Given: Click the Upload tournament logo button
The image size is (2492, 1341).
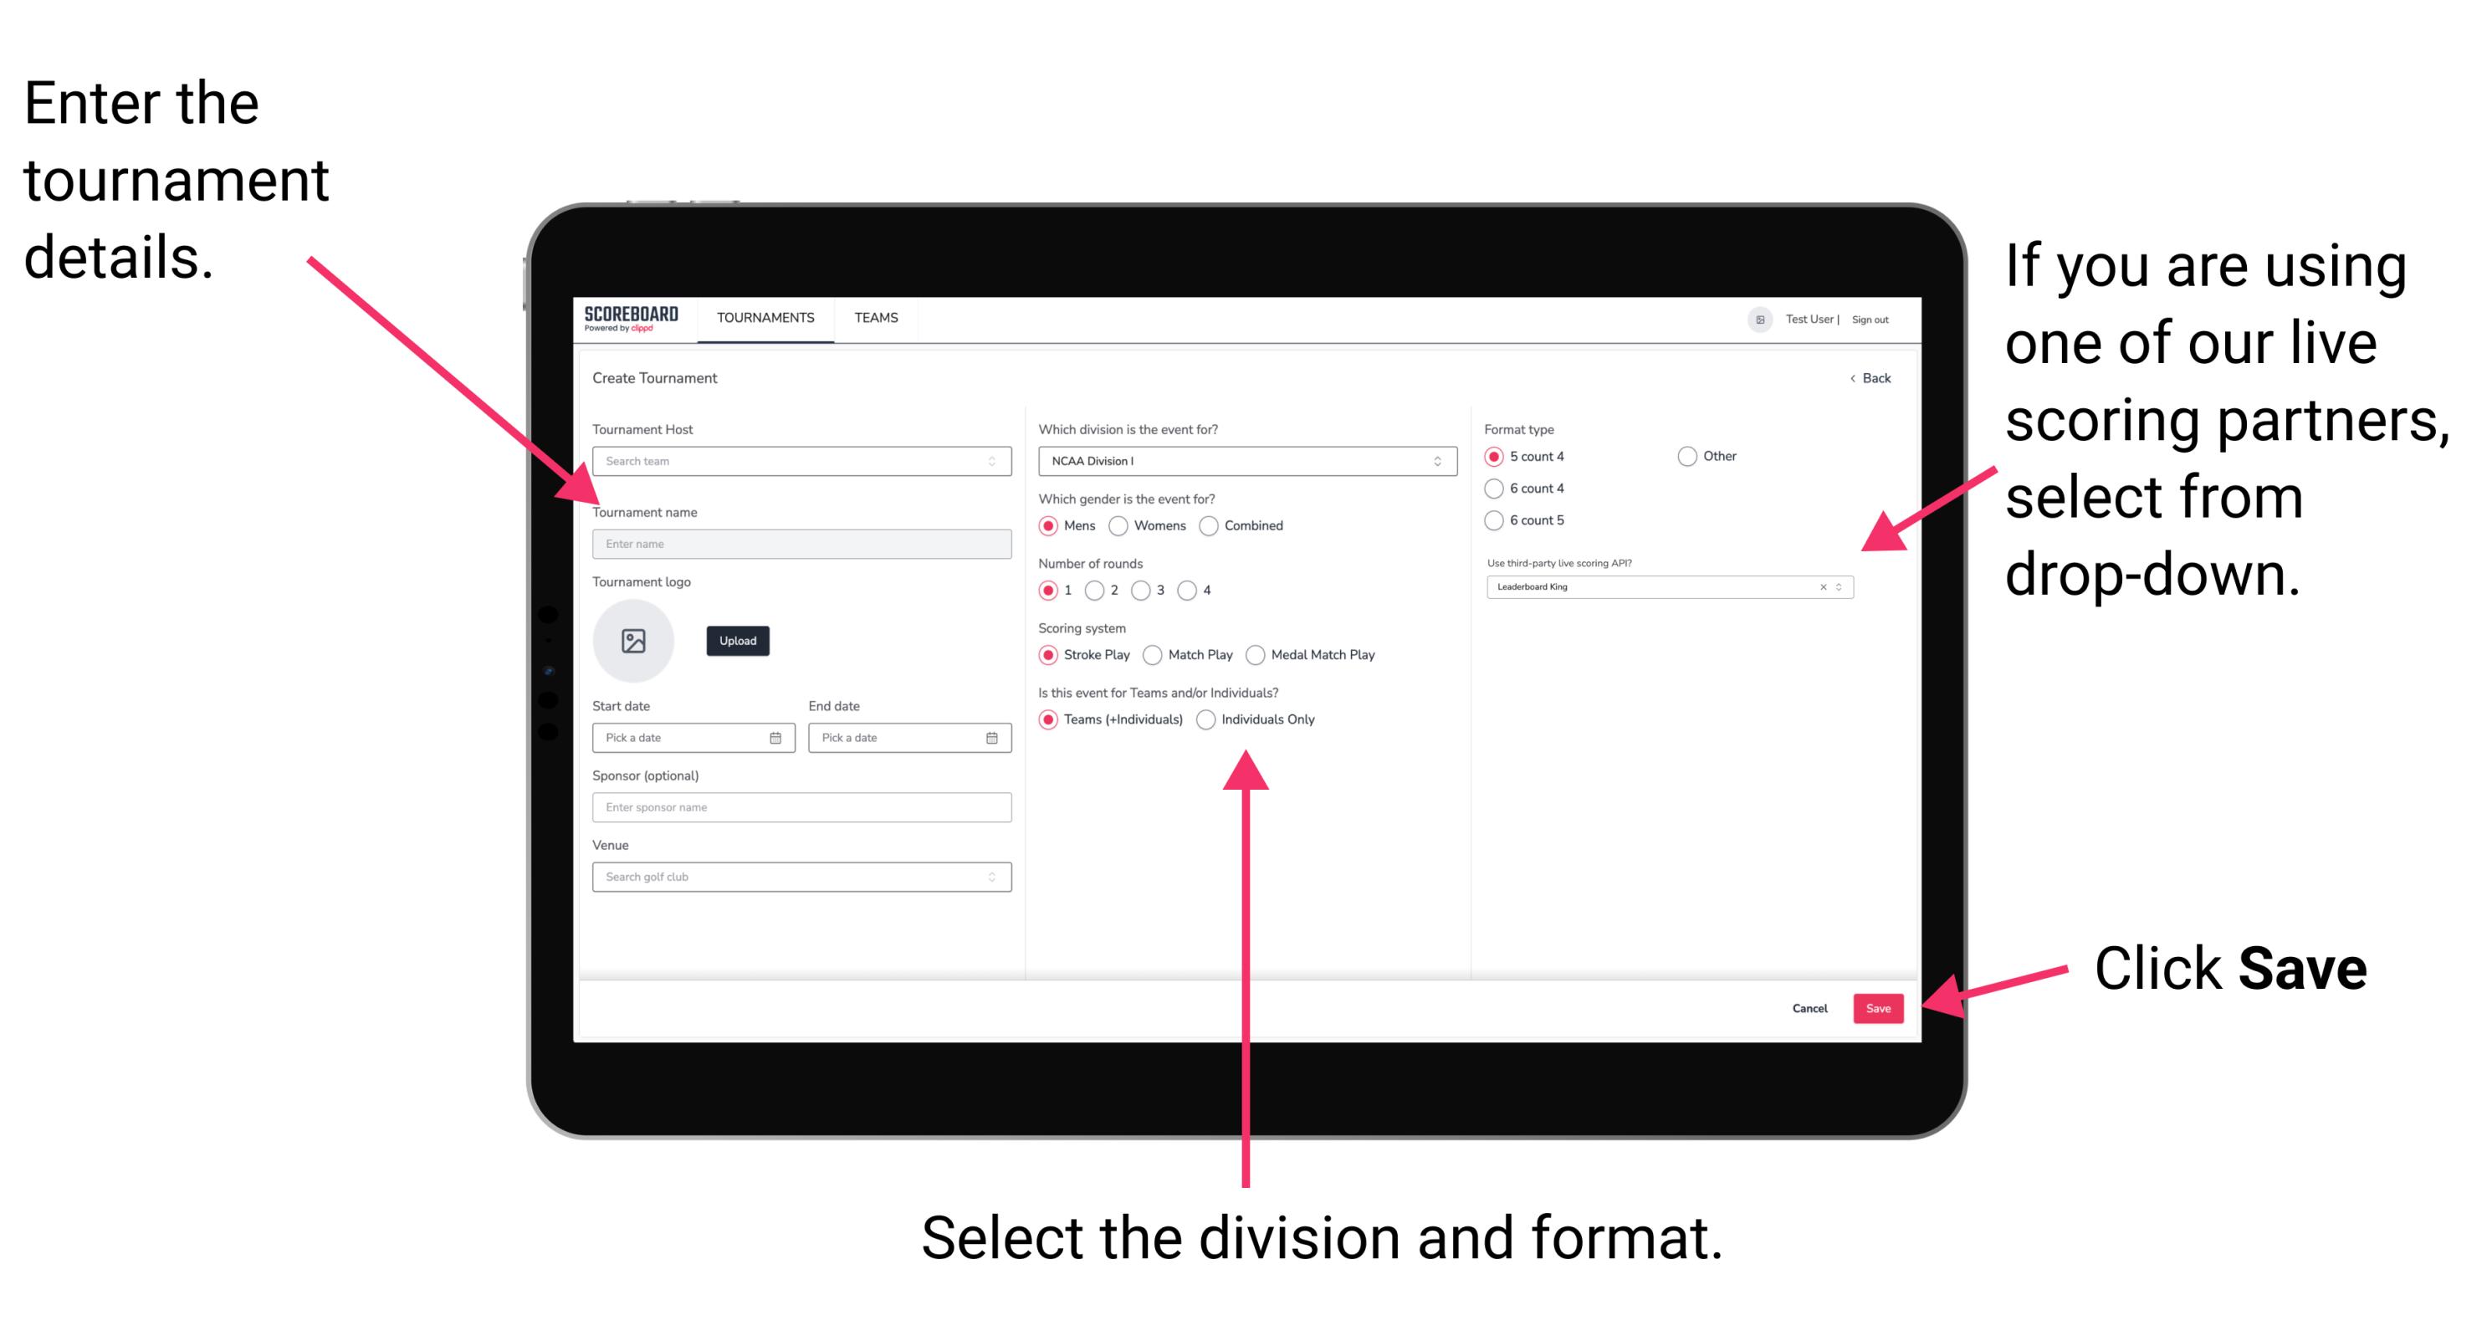Looking at the screenshot, I should click(x=736, y=641).
